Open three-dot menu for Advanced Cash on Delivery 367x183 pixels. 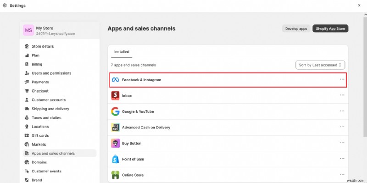point(342,127)
